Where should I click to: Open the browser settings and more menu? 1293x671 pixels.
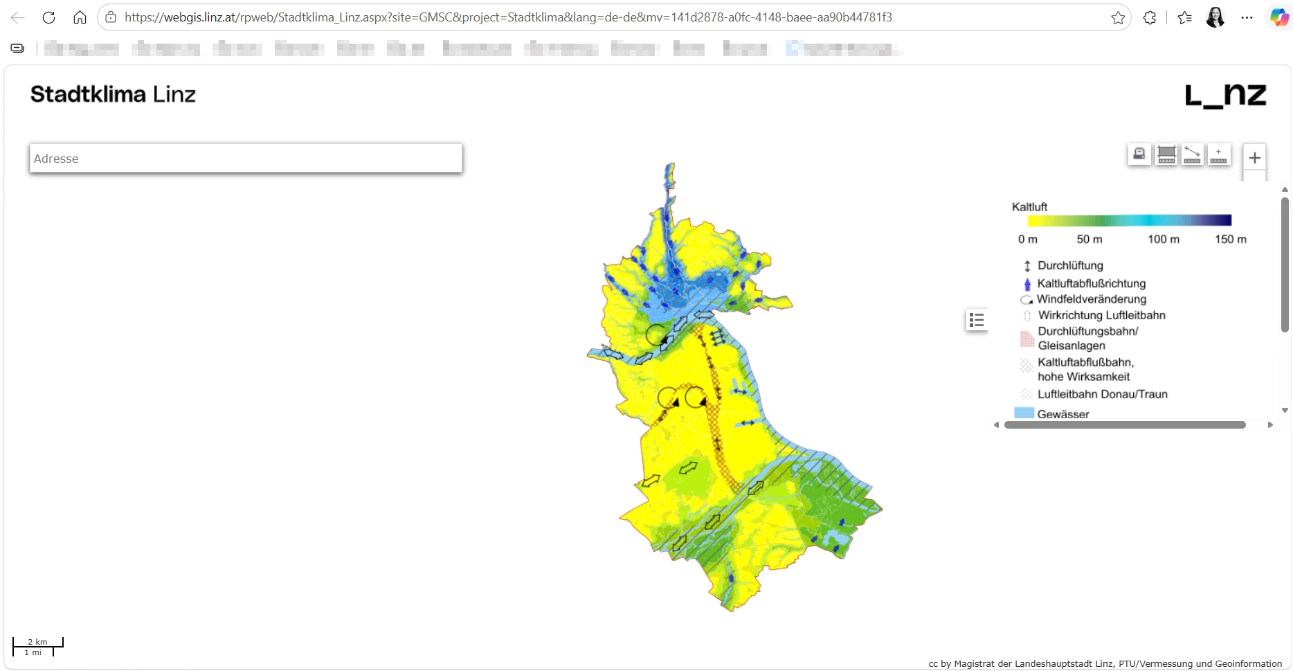click(x=1247, y=18)
